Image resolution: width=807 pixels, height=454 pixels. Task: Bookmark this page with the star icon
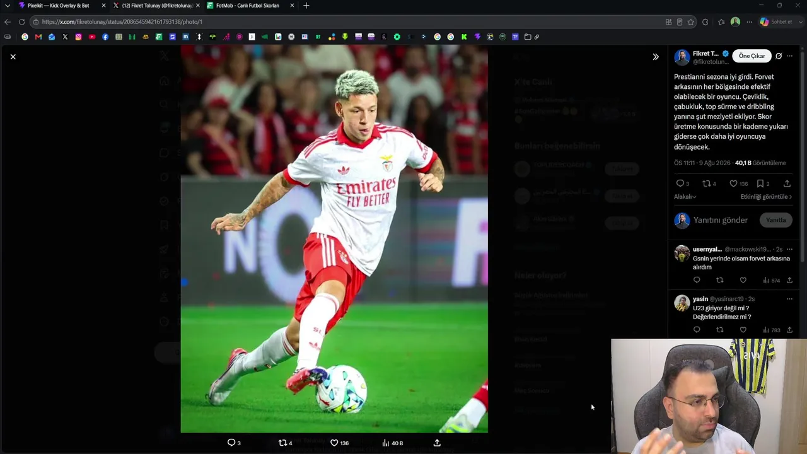691,21
